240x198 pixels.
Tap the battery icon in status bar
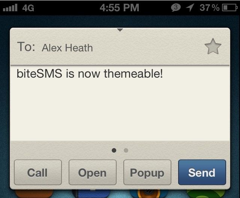pyautogui.click(x=230, y=7)
